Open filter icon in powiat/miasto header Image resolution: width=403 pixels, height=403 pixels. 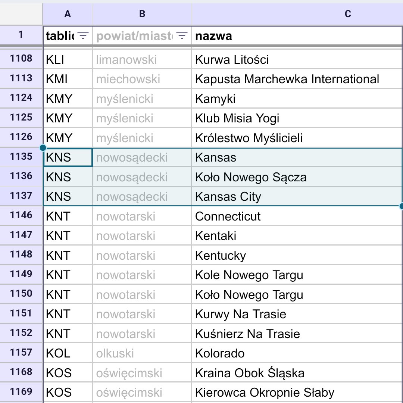182,35
